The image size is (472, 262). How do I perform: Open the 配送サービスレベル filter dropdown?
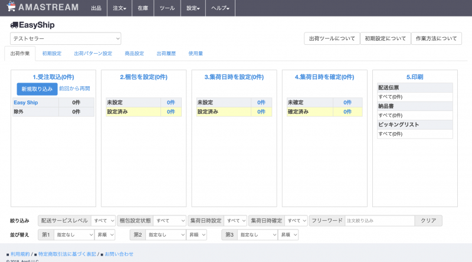[103, 221]
